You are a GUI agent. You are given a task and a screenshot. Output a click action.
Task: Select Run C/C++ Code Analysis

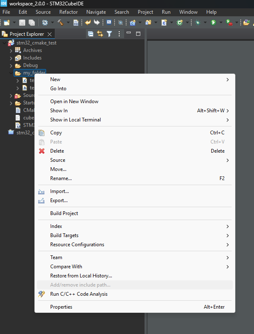(78, 294)
